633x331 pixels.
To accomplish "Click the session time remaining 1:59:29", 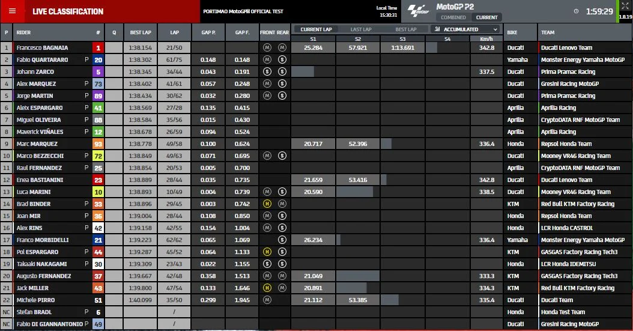I will [599, 11].
